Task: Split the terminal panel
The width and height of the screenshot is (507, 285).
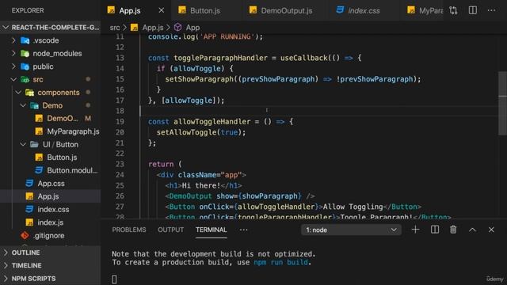Action: click(435, 230)
